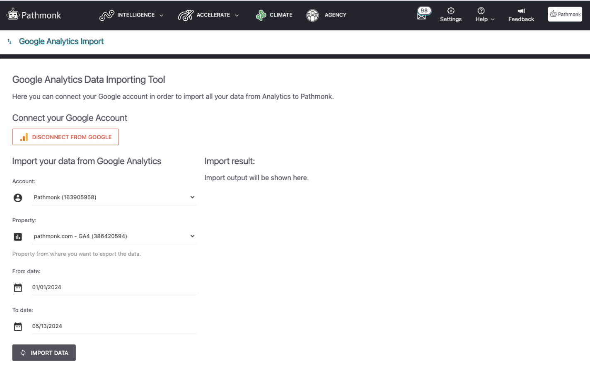590x373 pixels.
Task: Click the Google Analytics Import breadcrumb link
Action: [61, 41]
